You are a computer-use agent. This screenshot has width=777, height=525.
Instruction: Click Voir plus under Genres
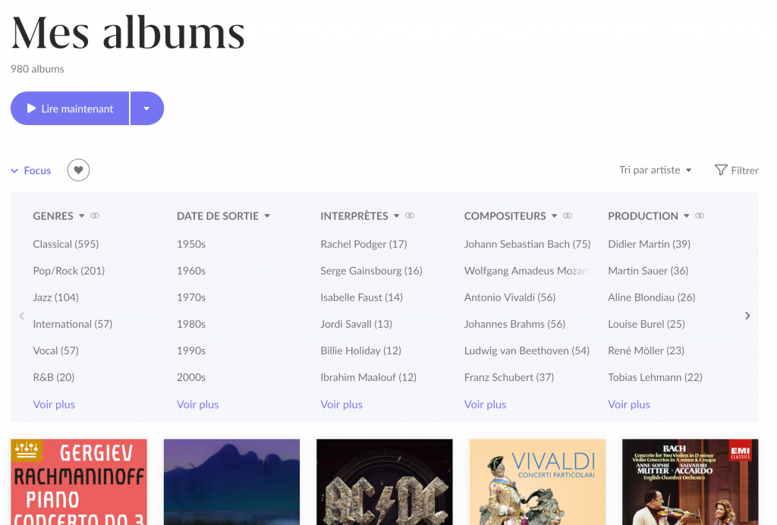pos(54,404)
